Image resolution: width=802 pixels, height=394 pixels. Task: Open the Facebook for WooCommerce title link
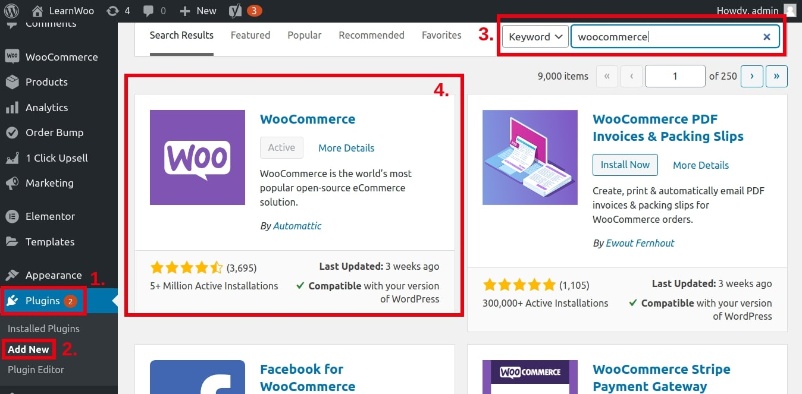pos(308,378)
